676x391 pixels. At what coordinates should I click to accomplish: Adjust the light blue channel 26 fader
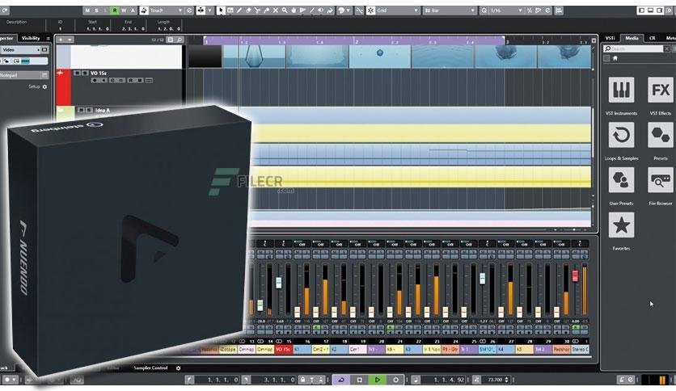pyautogui.click(x=482, y=278)
